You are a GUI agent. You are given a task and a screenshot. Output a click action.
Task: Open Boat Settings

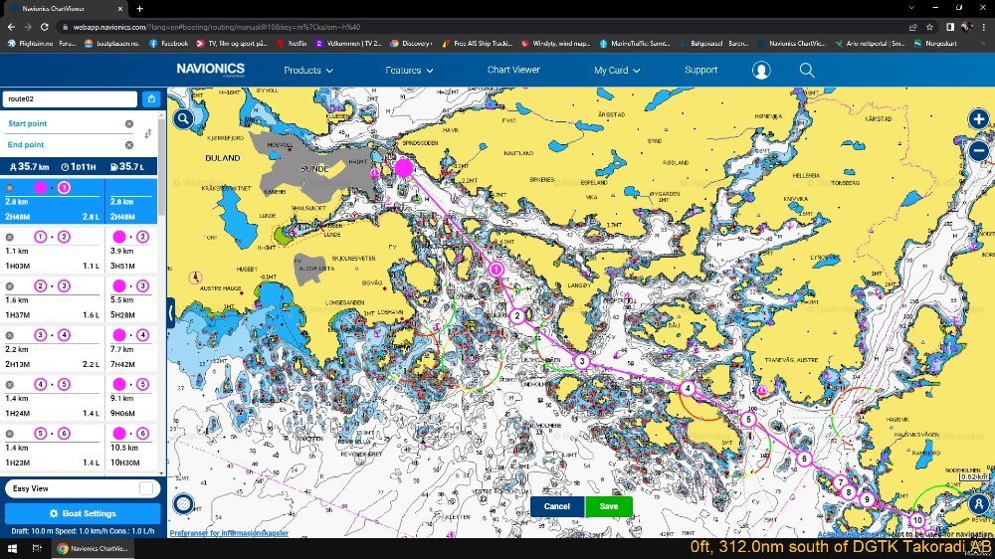(83, 513)
